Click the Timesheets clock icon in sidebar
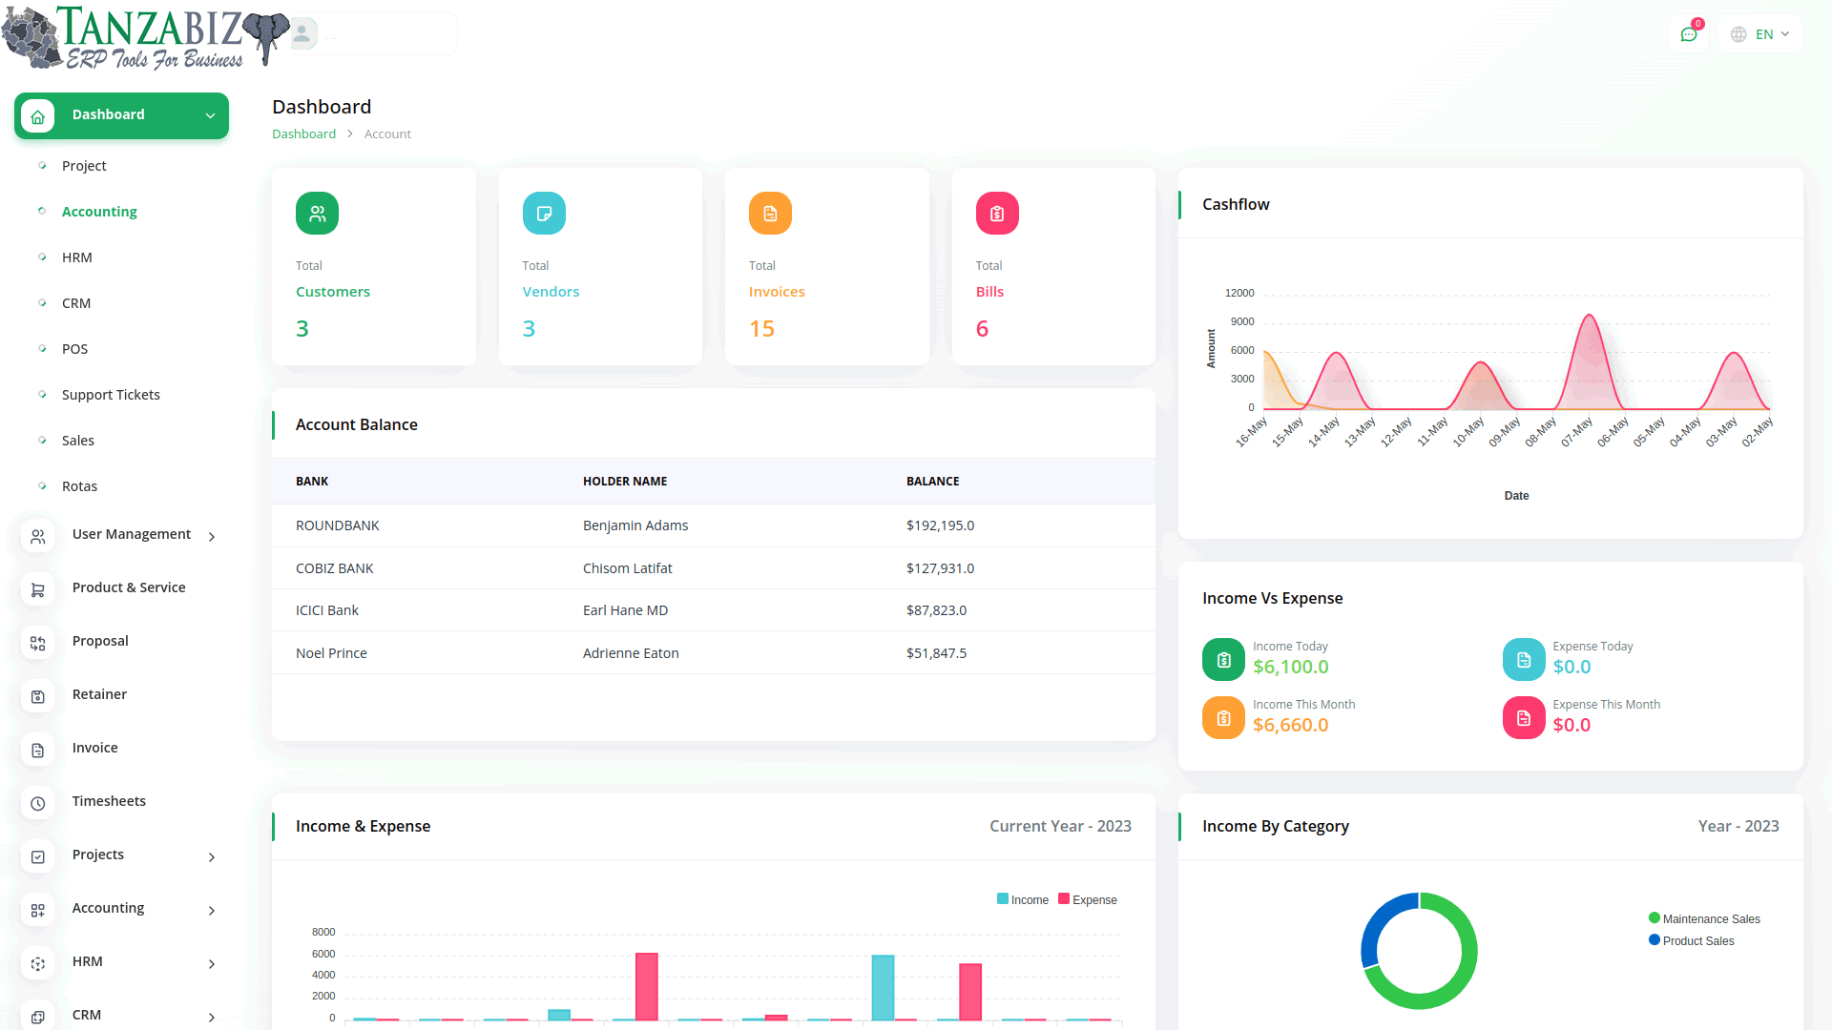This screenshot has height=1030, width=1832. (38, 804)
